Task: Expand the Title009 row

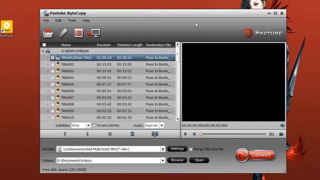Action: pos(48,111)
